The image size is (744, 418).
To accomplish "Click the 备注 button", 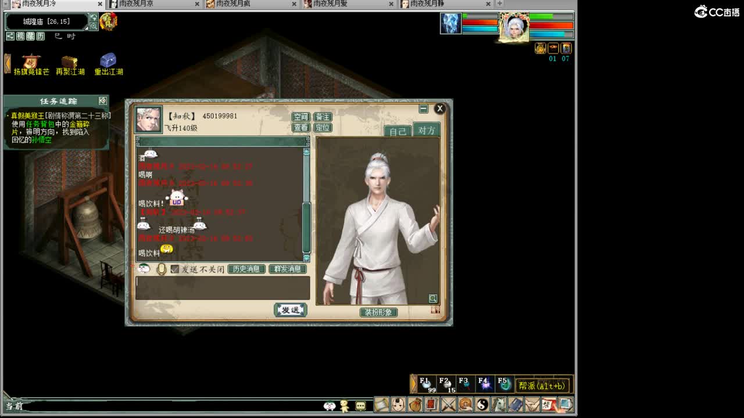I will [322, 117].
